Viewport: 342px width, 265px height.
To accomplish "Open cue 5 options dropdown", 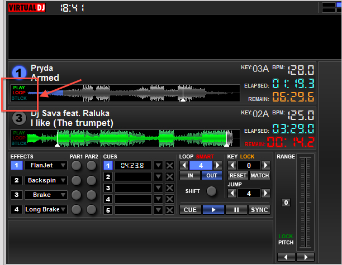I will [158, 210].
